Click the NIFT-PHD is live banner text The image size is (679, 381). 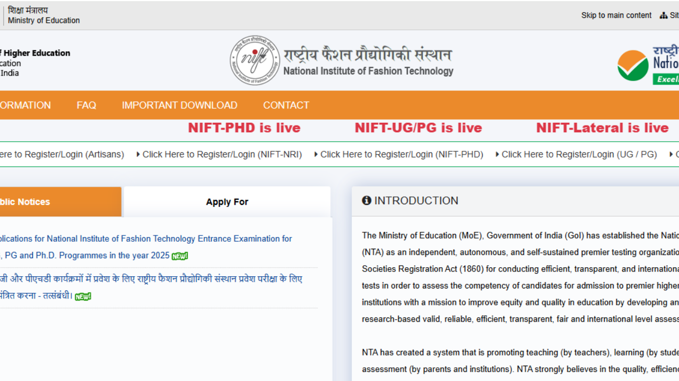244,128
